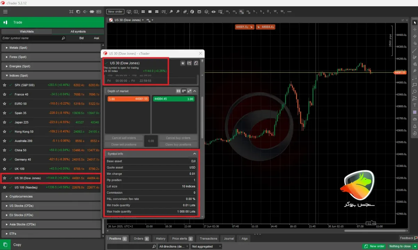
Task: Switch to the All symbols tab
Action: click(78, 31)
